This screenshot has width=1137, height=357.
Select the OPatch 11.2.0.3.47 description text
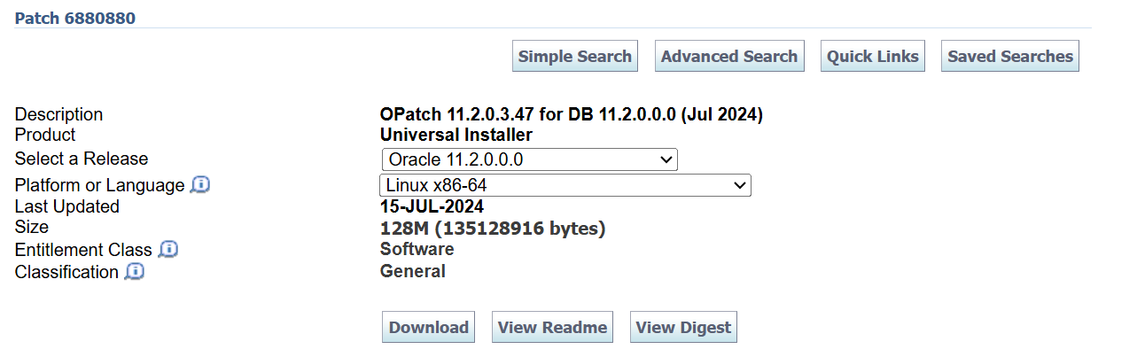pos(572,114)
